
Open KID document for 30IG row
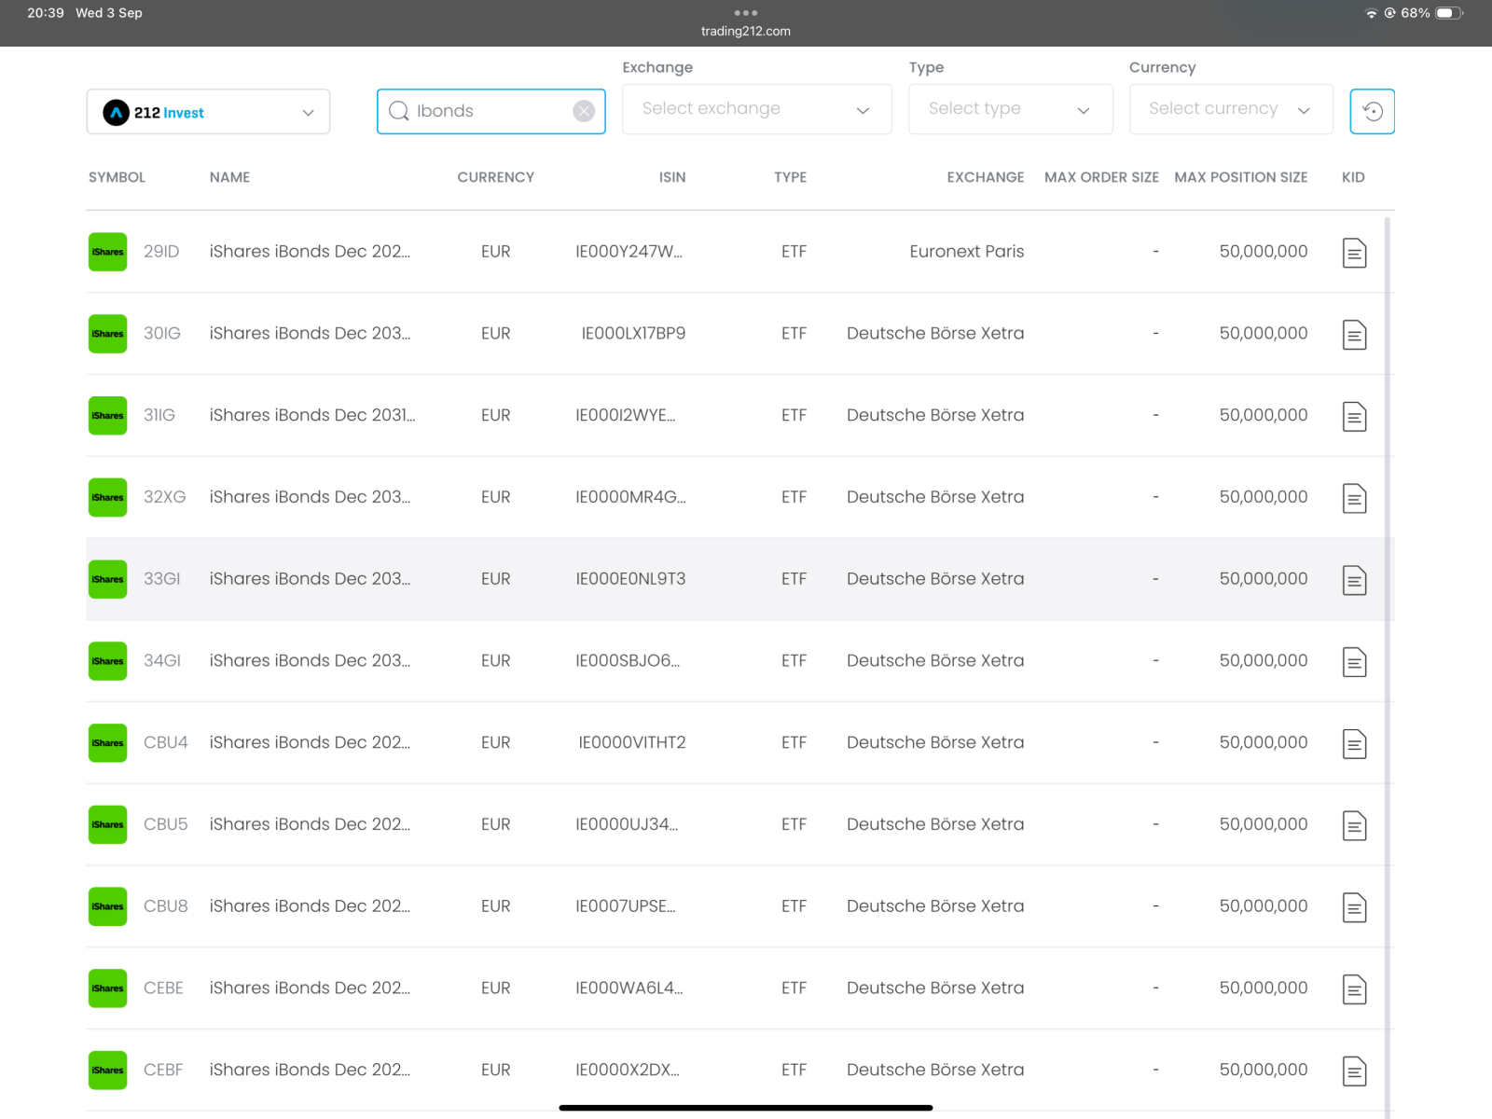tap(1354, 335)
